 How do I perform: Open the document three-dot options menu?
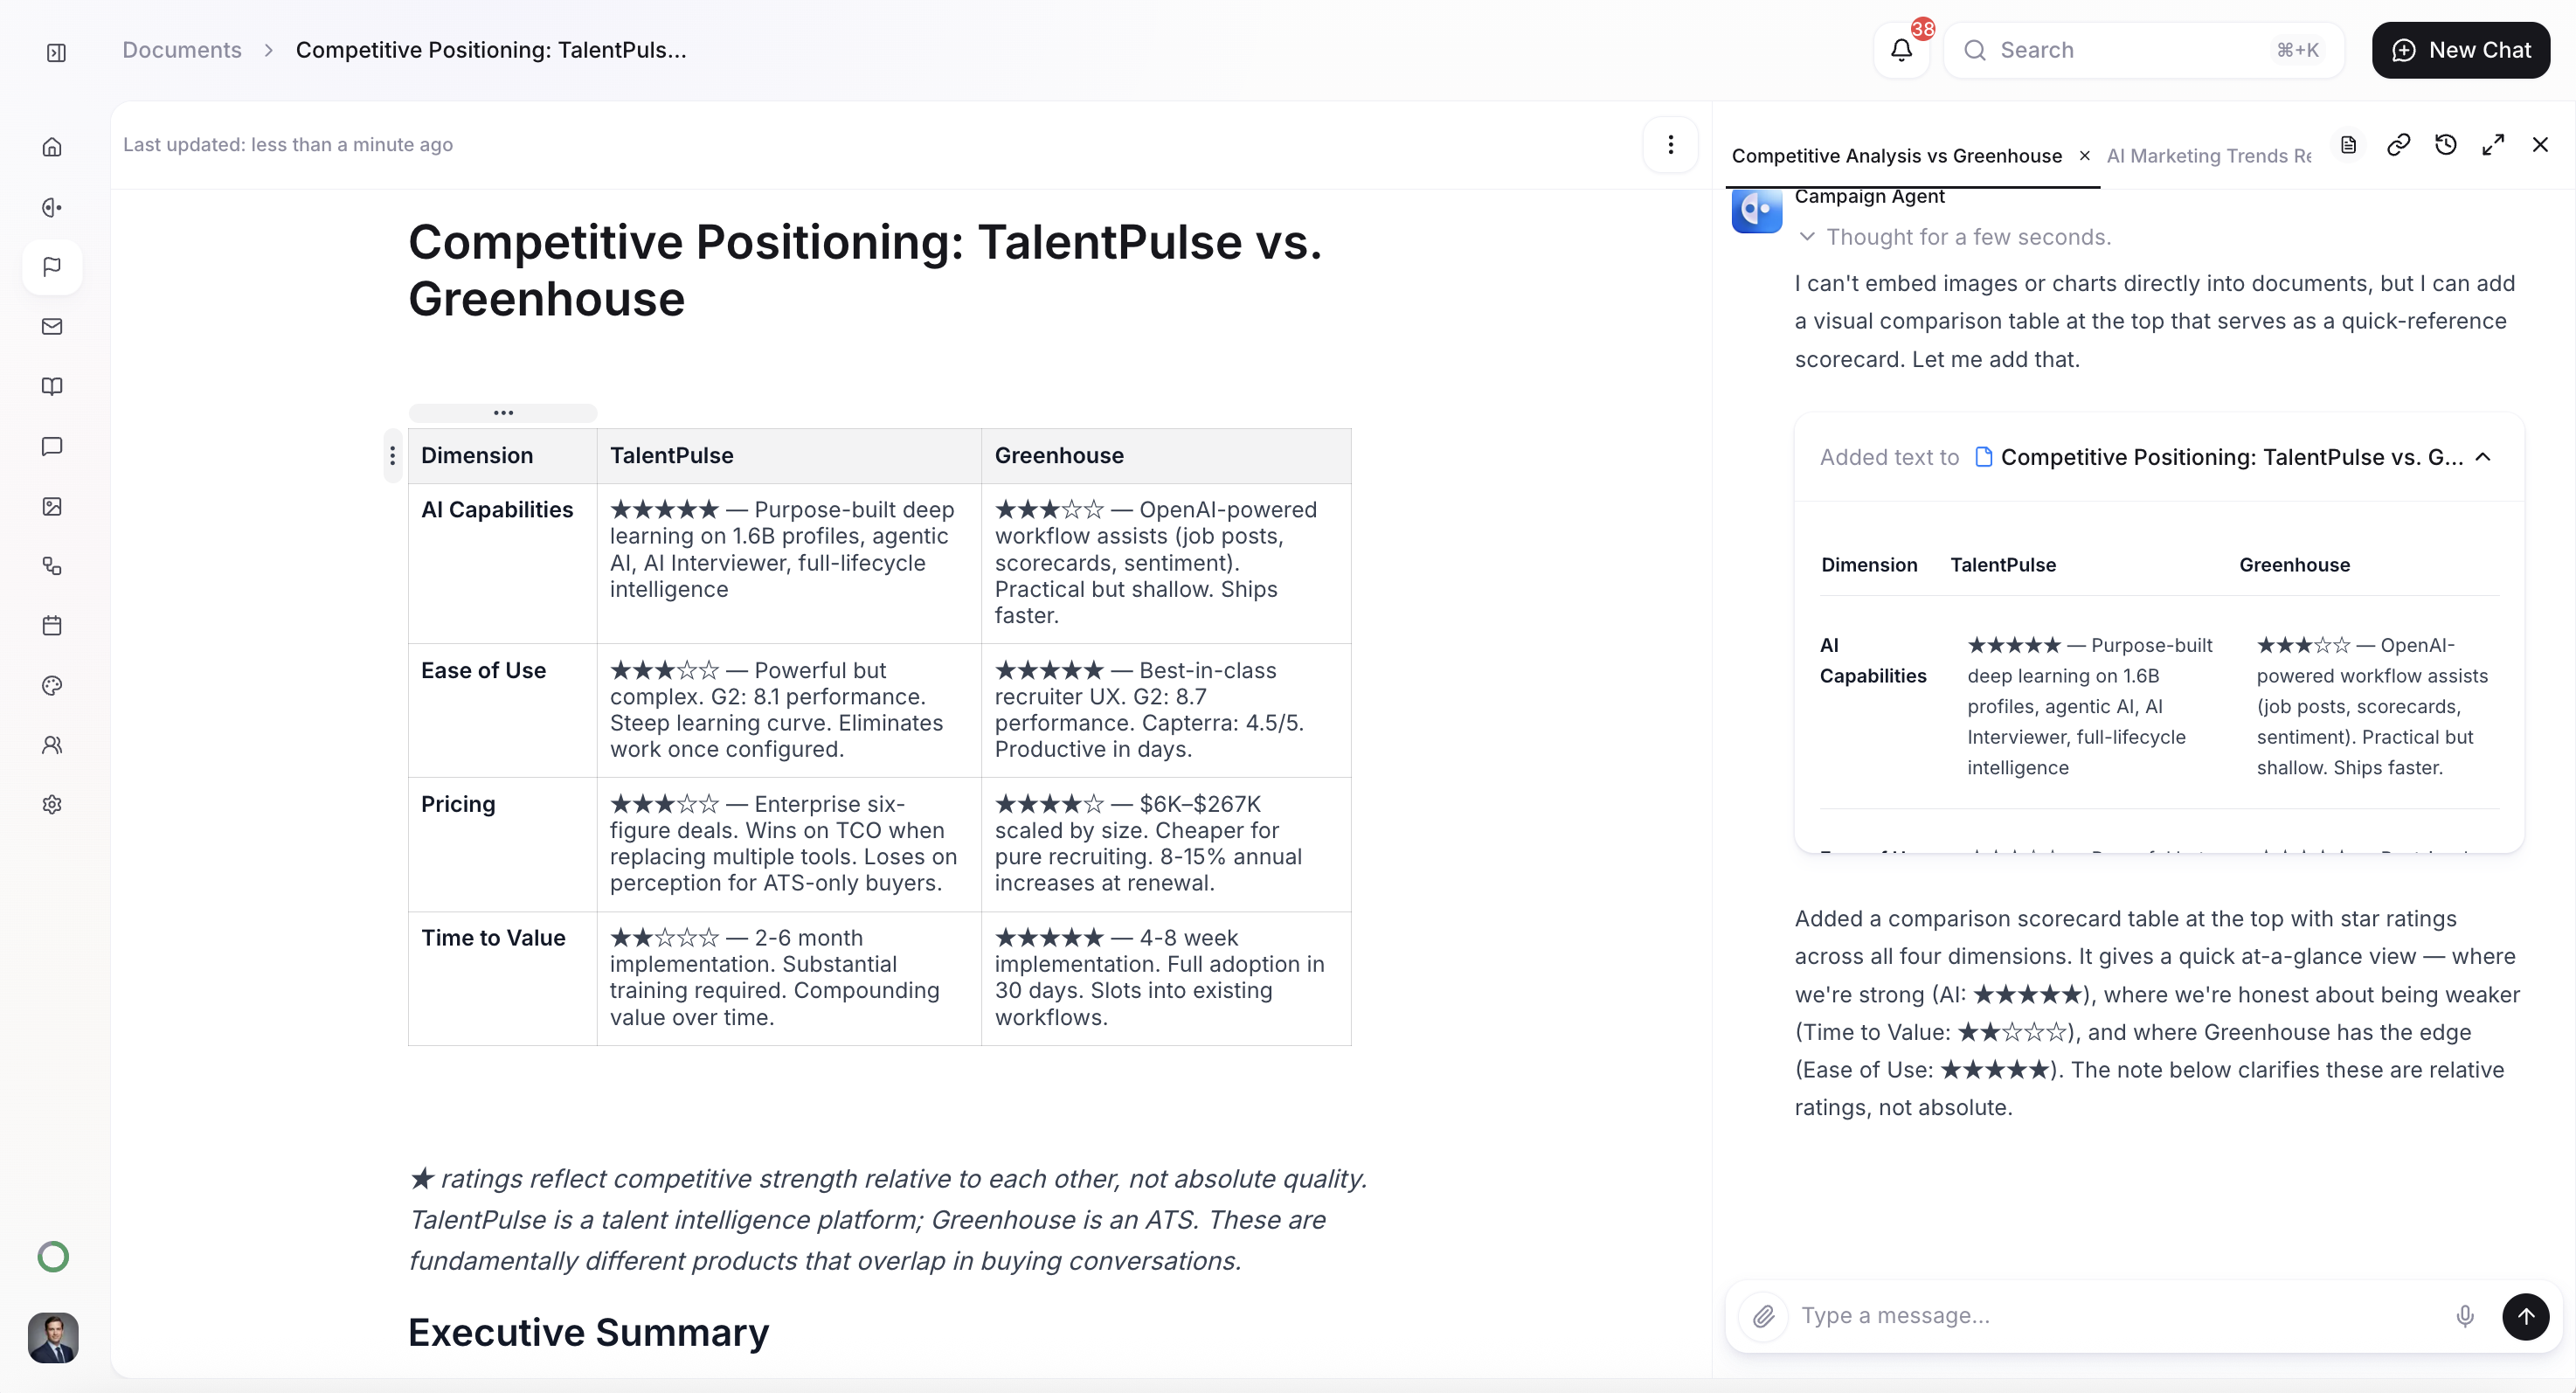[1670, 145]
